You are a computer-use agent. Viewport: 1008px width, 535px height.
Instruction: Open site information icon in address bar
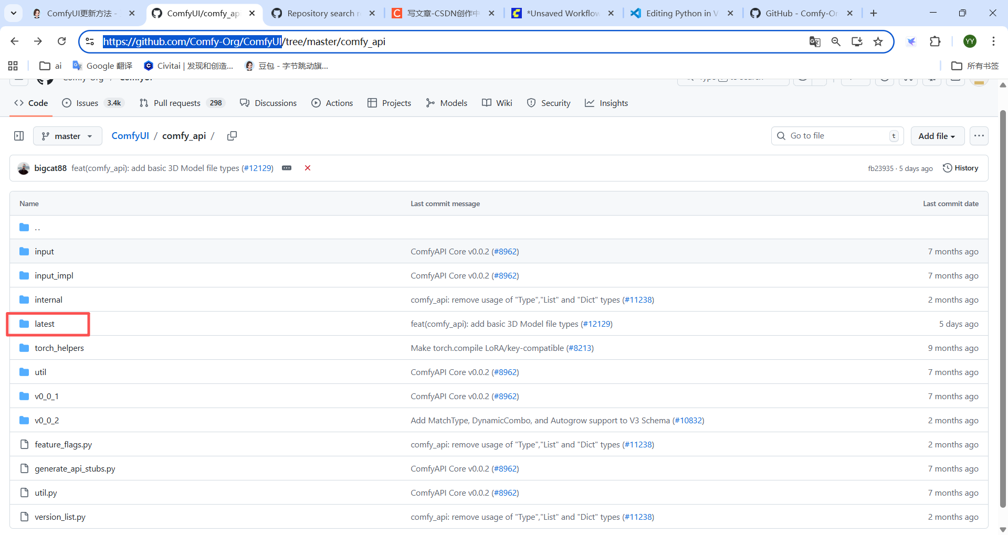pyautogui.click(x=90, y=41)
